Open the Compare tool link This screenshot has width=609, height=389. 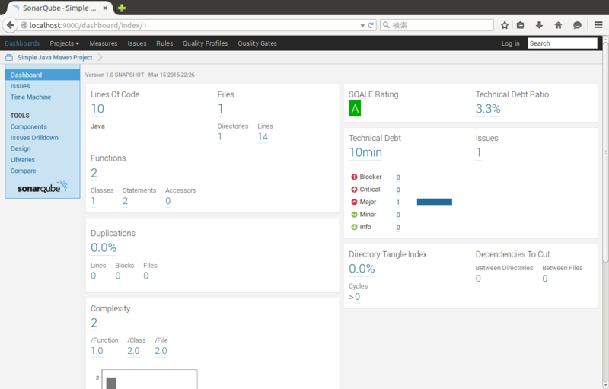click(24, 171)
